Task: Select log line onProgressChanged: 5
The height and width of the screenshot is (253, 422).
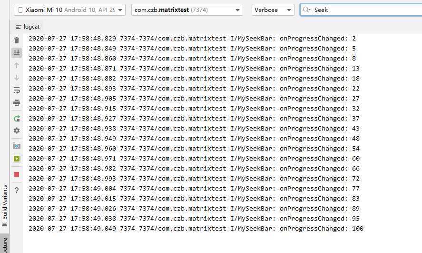Action: 192,49
